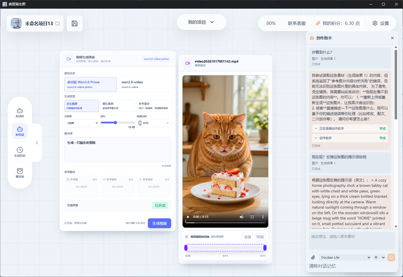403x277 pixels.
Task: Click the scissors video trim icon
Action: coord(187,237)
